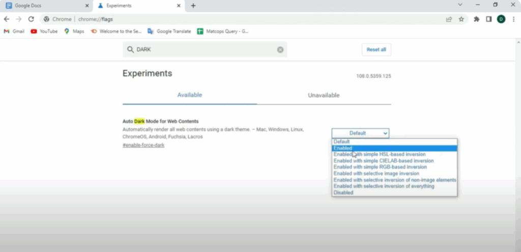The image size is (521, 252).
Task: Choose Disabled option in list
Action: pyautogui.click(x=394, y=192)
